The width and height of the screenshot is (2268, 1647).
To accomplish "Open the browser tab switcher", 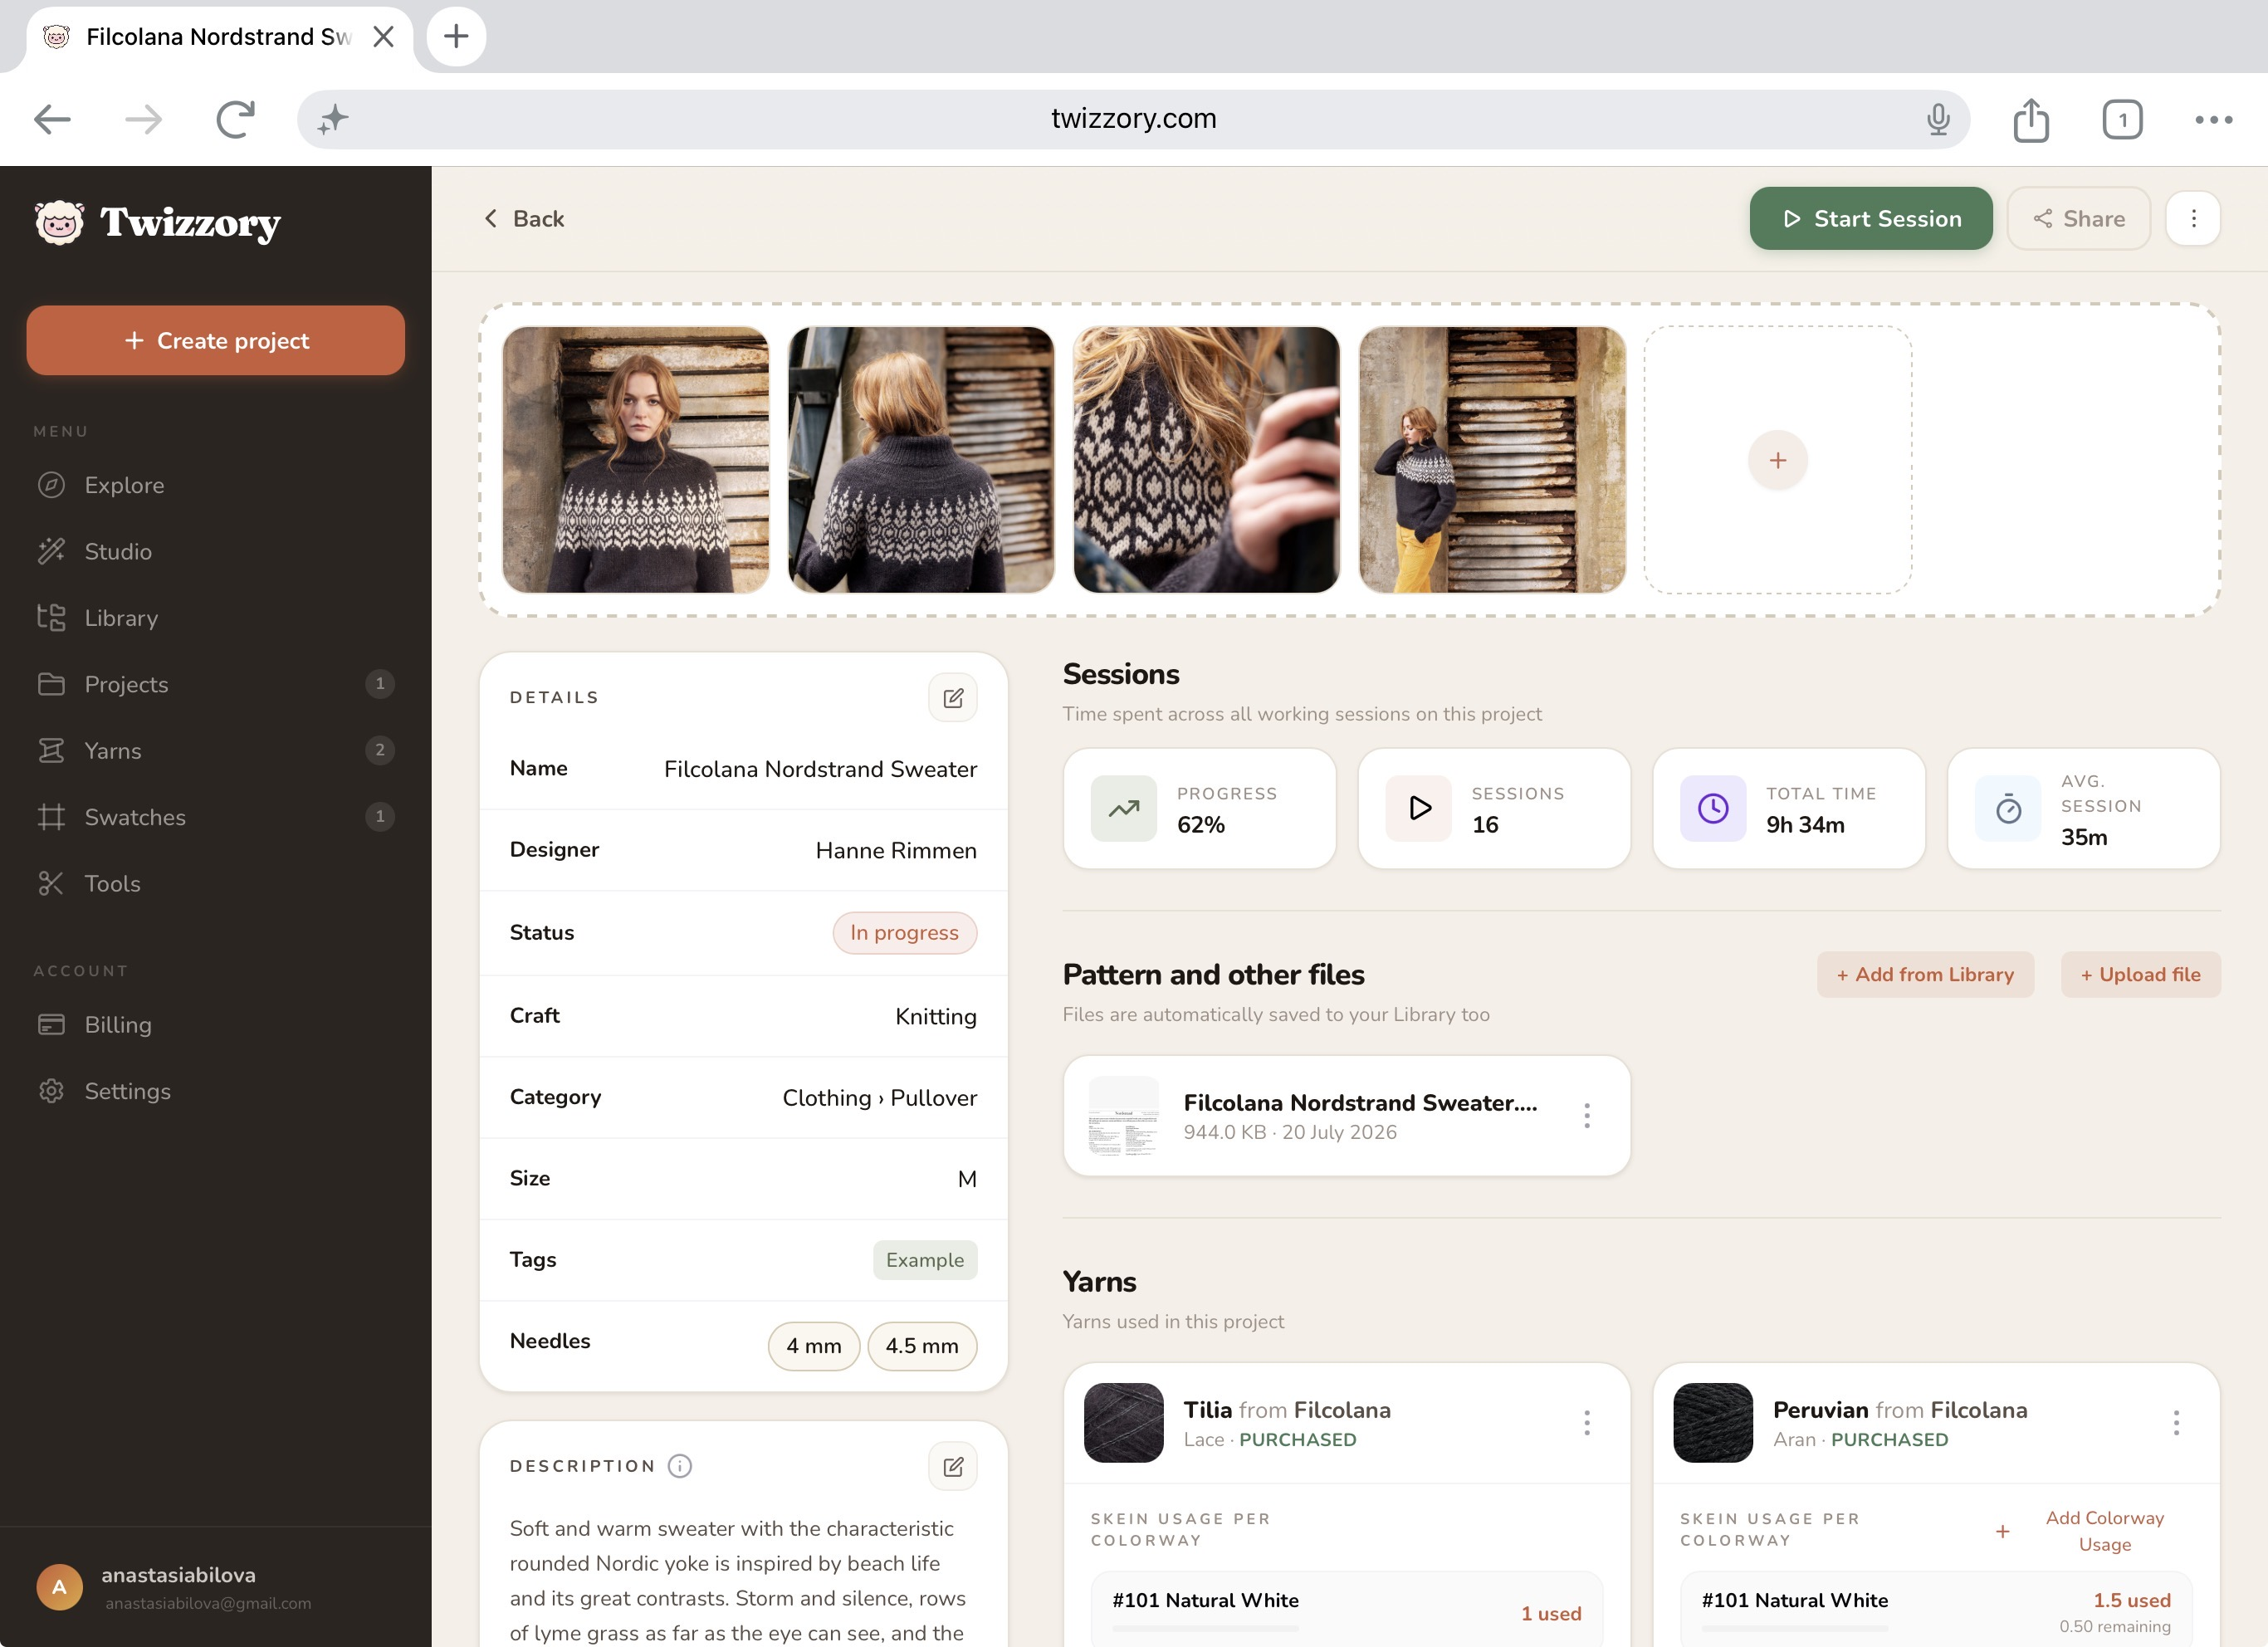I will tap(2122, 120).
